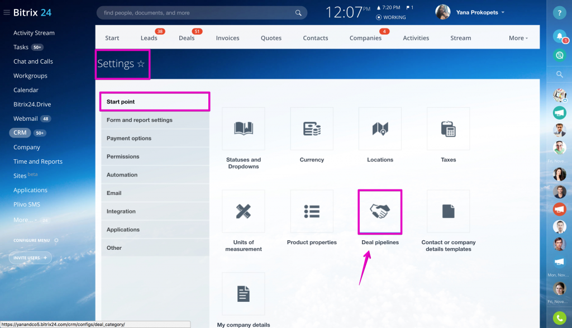Open the help question mark icon
The image size is (572, 328).
tap(559, 12)
